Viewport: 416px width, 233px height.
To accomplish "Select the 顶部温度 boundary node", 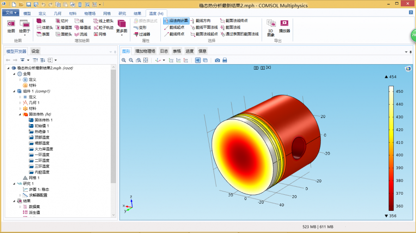I will pos(39,137).
